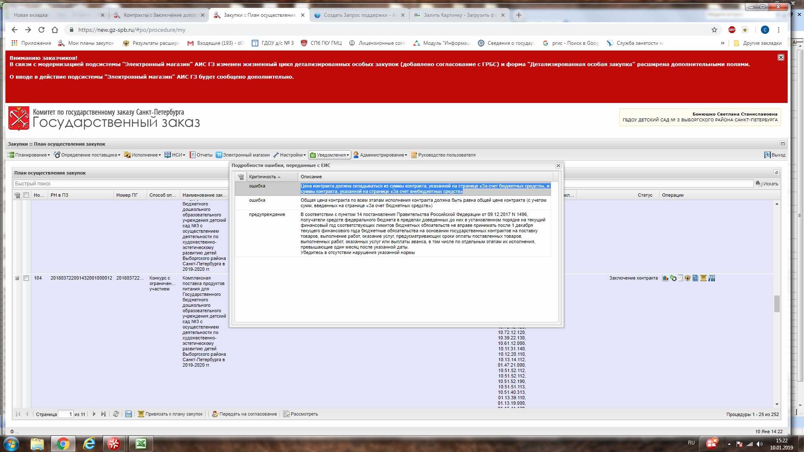Open Планирование dropdown menu
The height and width of the screenshot is (452, 804).
click(x=29, y=155)
